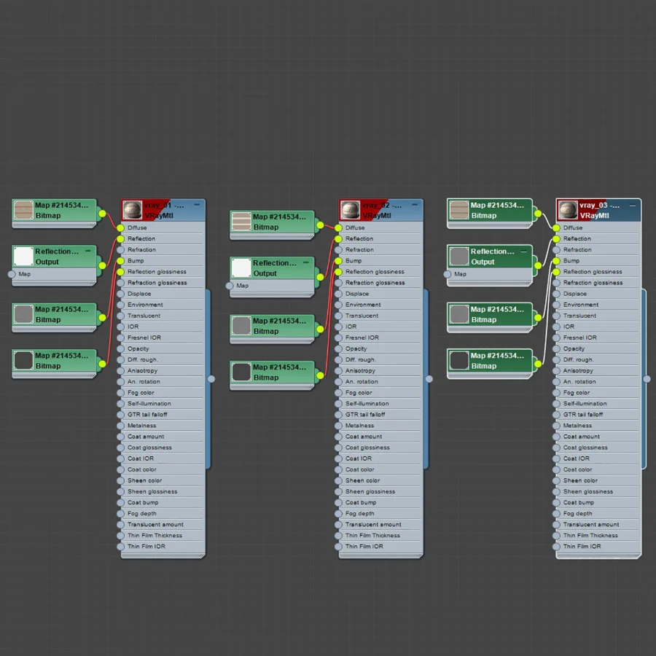Screen dimensions: 656x656
Task: Collapse the vray_02 VRayMtl node
Action: pyautogui.click(x=415, y=205)
